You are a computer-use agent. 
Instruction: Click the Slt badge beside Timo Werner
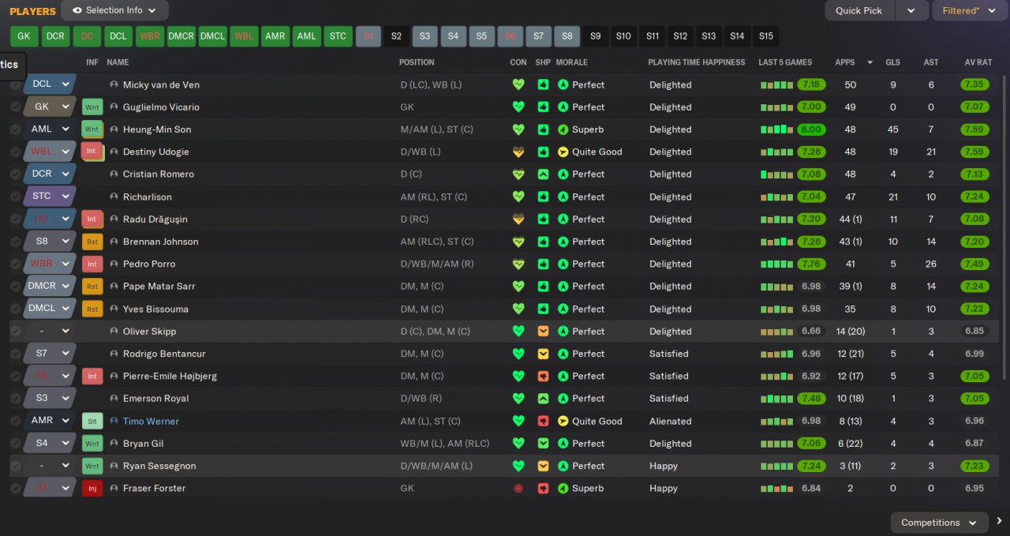click(x=92, y=421)
